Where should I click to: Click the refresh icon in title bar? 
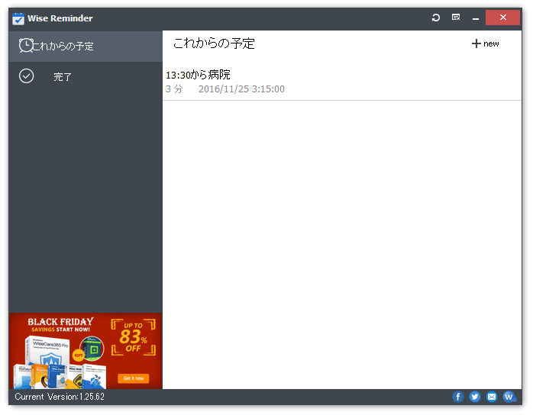click(436, 18)
